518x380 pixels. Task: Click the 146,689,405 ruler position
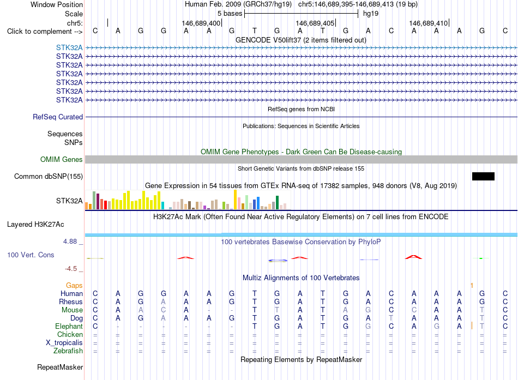point(315,23)
